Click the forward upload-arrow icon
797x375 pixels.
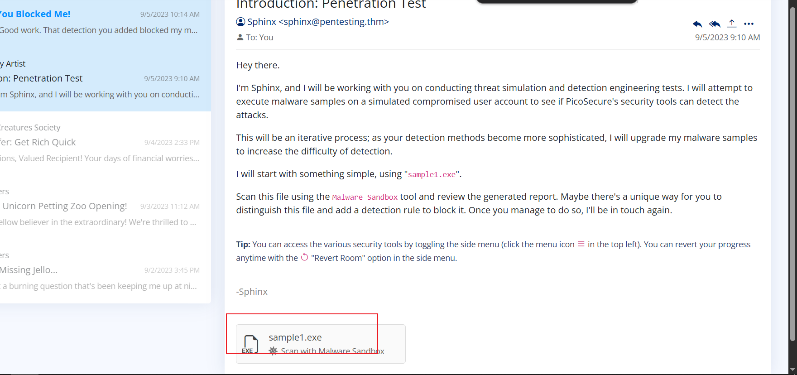(x=732, y=24)
